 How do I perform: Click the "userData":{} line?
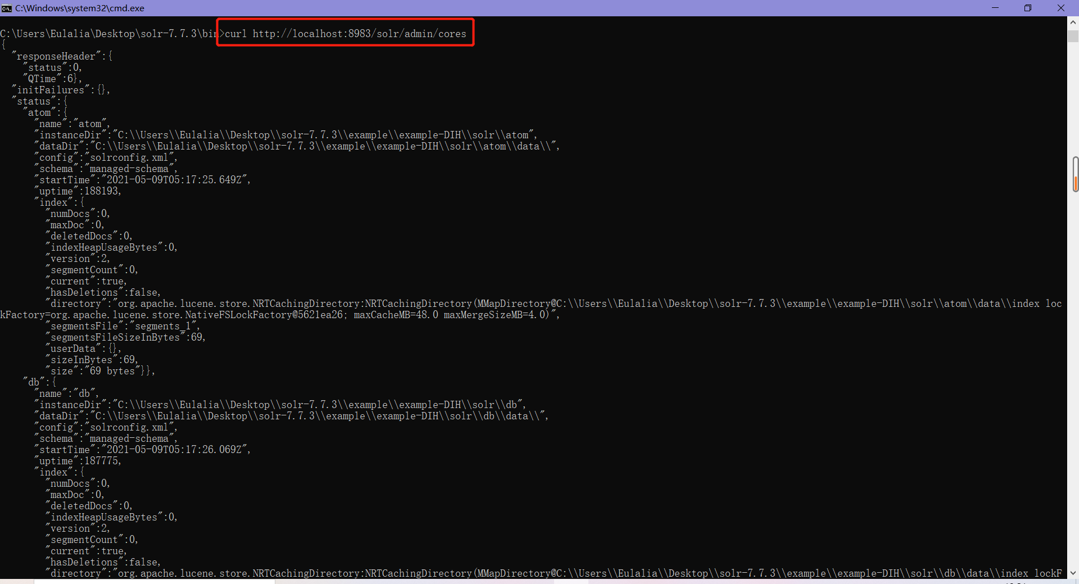click(x=84, y=348)
